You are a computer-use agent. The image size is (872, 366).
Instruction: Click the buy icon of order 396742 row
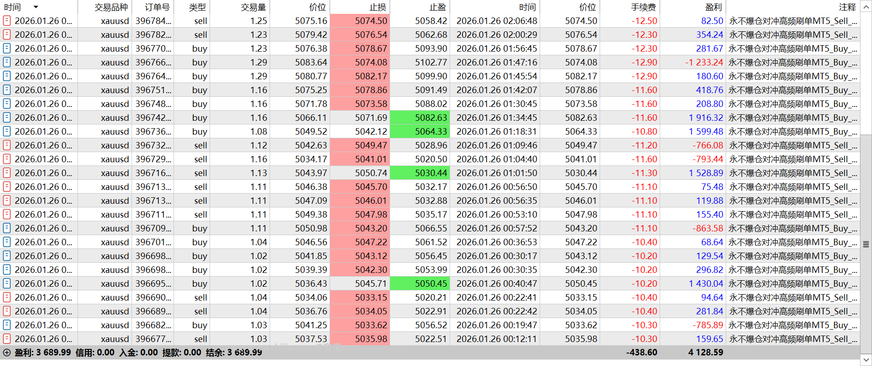coord(7,118)
